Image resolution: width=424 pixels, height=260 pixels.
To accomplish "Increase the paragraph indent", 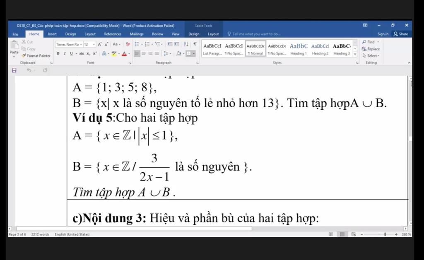I will tap(176, 44).
